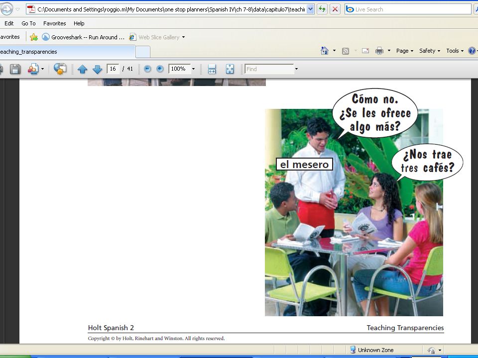
Task: Open the Grooveshark -- Run Around favorite link
Action: pyautogui.click(x=83, y=37)
